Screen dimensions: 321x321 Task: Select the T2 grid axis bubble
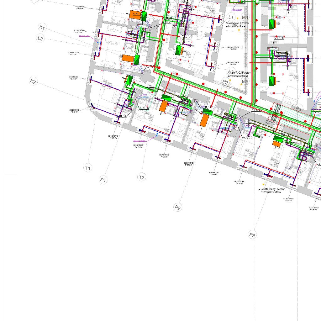pyautogui.click(x=142, y=177)
